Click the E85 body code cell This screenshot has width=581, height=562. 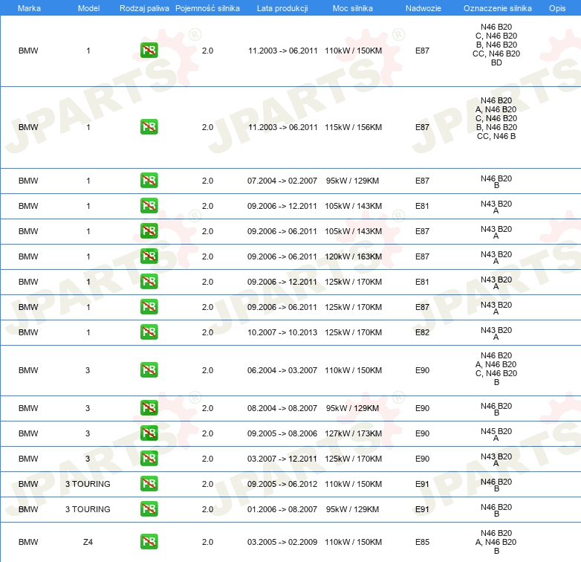point(422,542)
